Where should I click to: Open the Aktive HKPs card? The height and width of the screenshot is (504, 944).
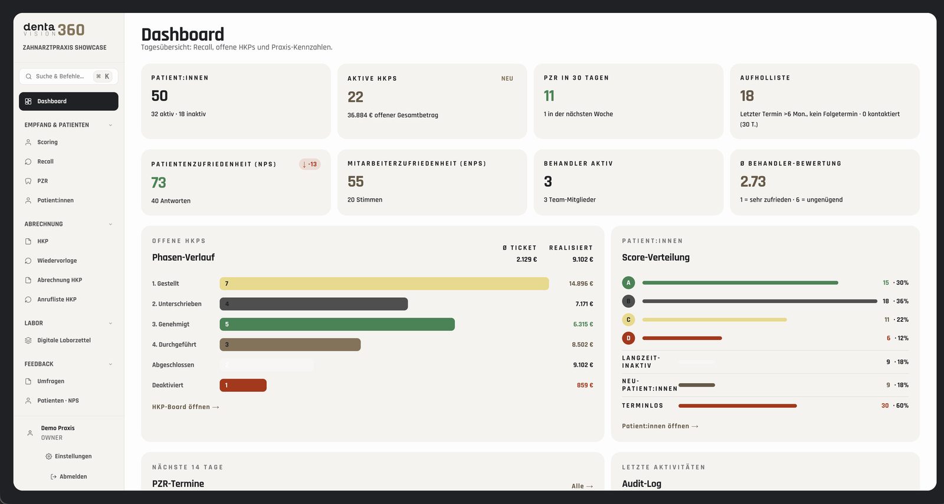(432, 101)
